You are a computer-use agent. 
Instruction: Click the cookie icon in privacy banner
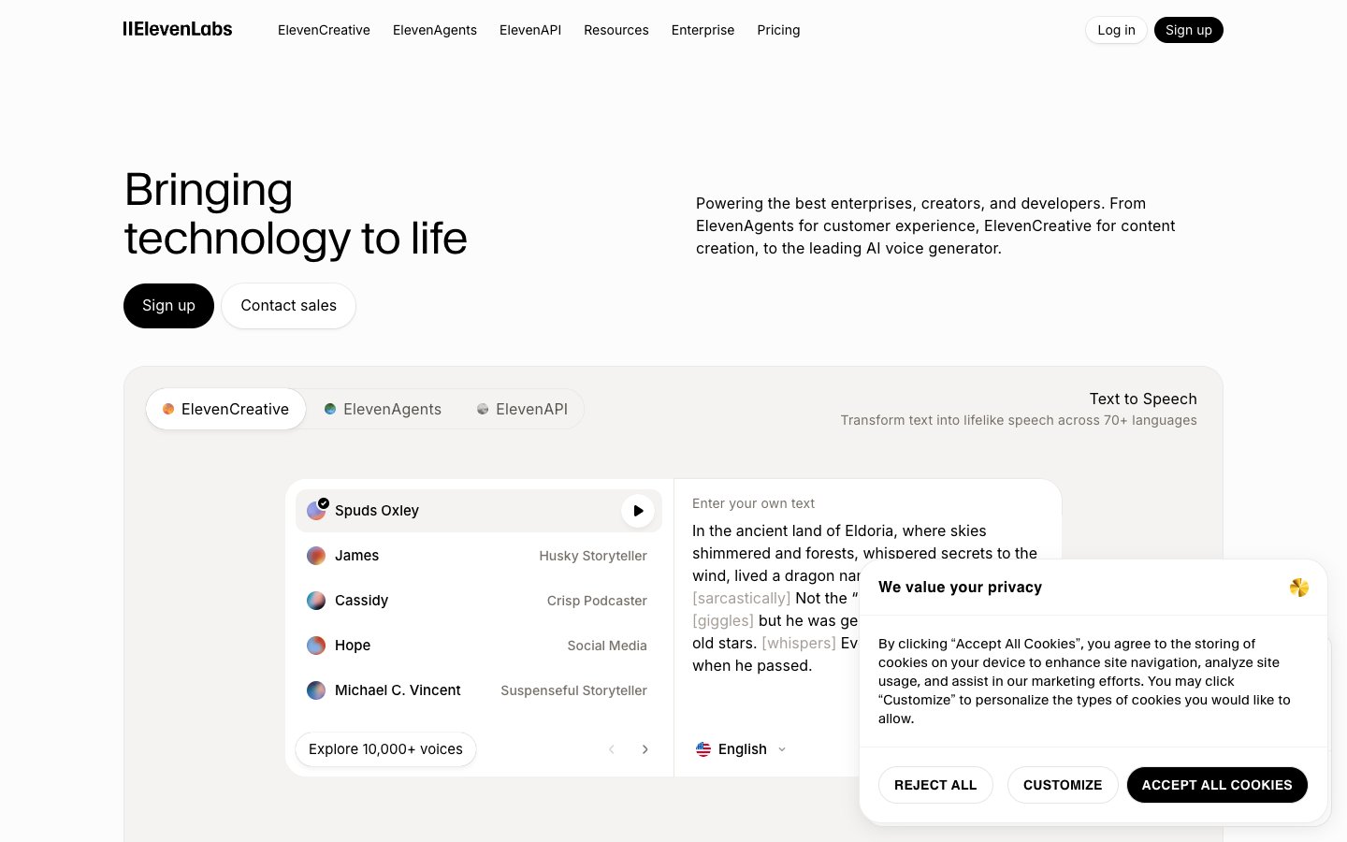(x=1299, y=588)
